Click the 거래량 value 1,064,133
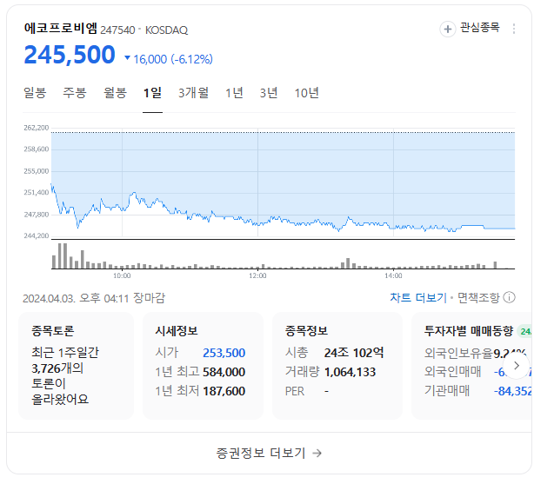Viewport: 534px width, 484px height. point(350,372)
